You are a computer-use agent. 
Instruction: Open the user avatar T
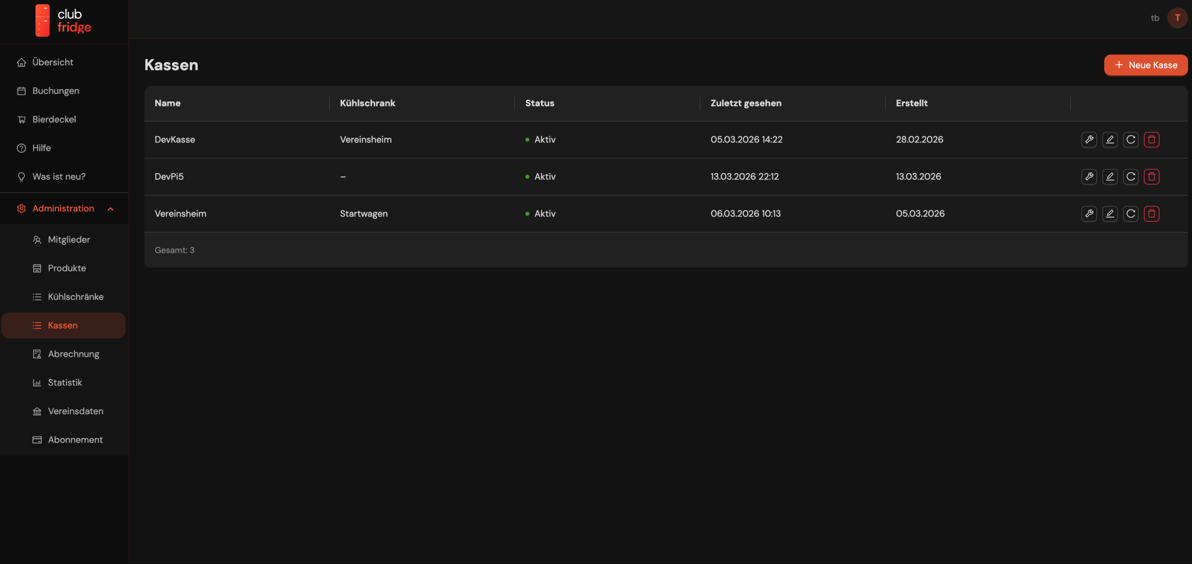1177,18
